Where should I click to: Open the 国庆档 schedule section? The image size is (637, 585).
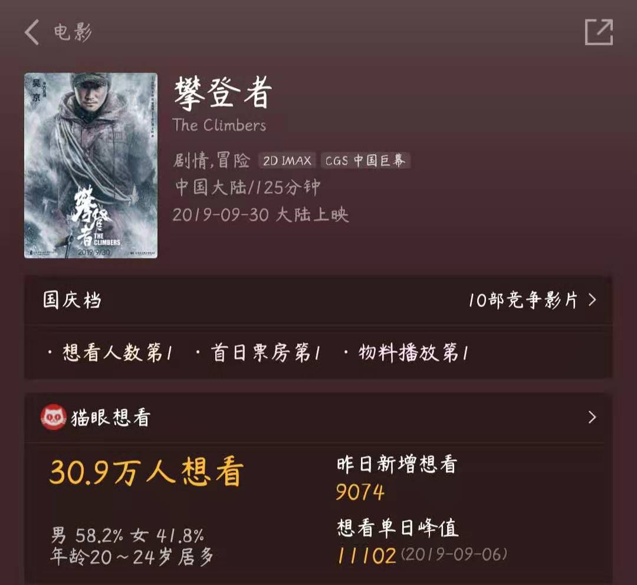[72, 300]
